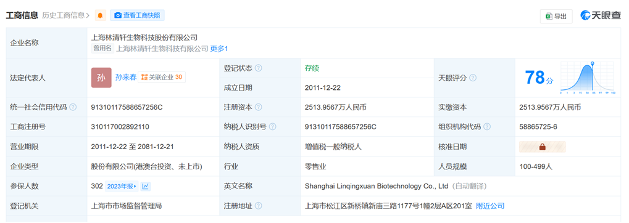Click help icon next to 天眼评分

click(473, 78)
